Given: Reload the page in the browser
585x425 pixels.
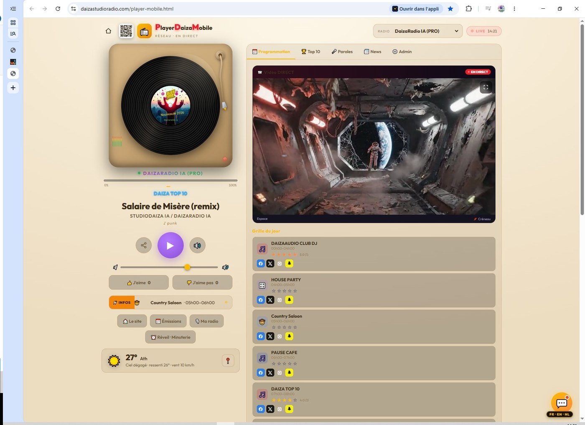Looking at the screenshot, I should click(58, 8).
